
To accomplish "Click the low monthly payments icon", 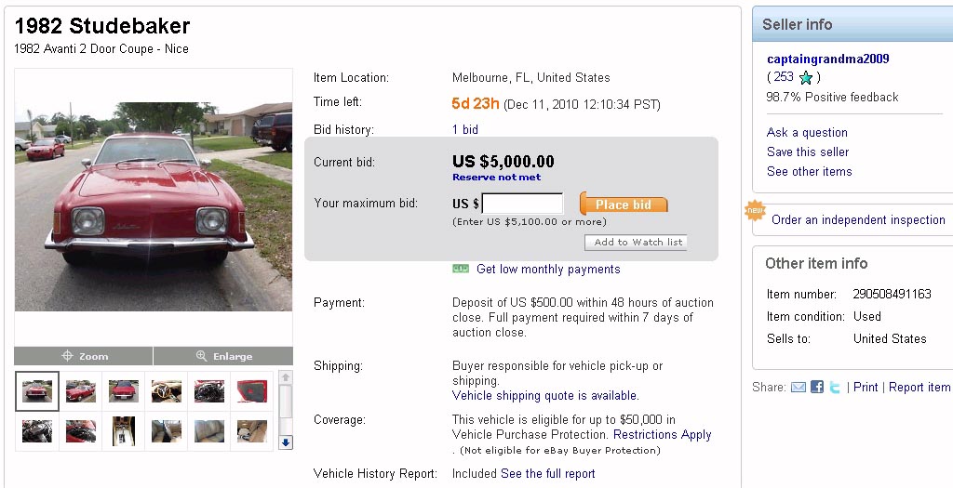I will (461, 270).
